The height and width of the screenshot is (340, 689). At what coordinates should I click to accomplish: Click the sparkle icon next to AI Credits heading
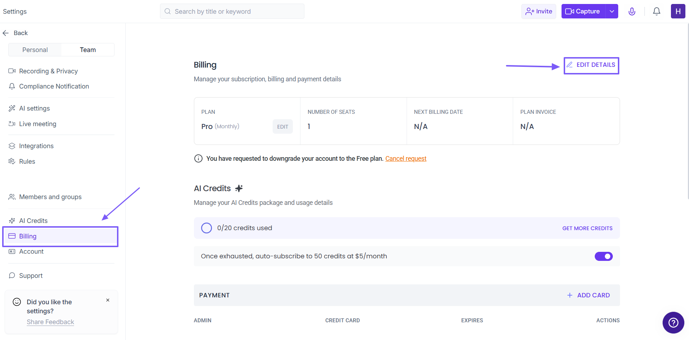click(x=239, y=188)
